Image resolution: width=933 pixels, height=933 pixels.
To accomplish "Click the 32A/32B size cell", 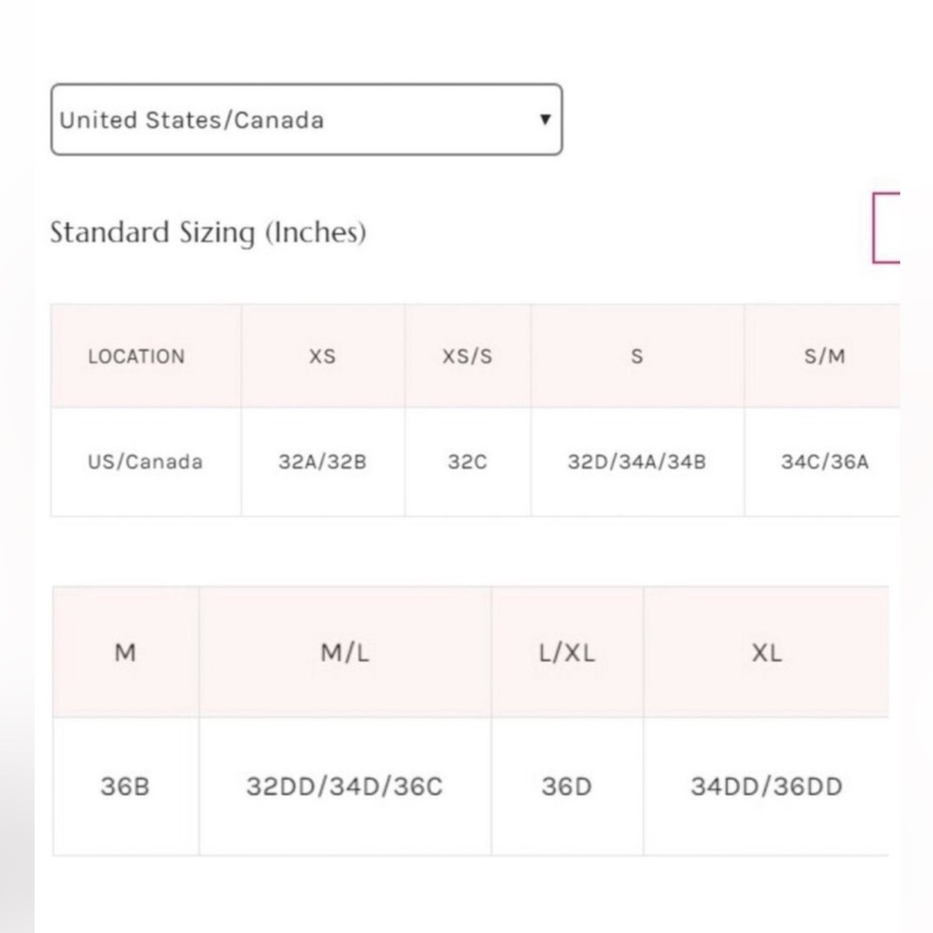I will coord(323,462).
